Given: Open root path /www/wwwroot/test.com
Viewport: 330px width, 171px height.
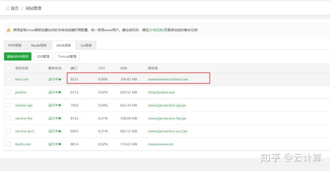Looking at the screenshot, I should (168, 79).
